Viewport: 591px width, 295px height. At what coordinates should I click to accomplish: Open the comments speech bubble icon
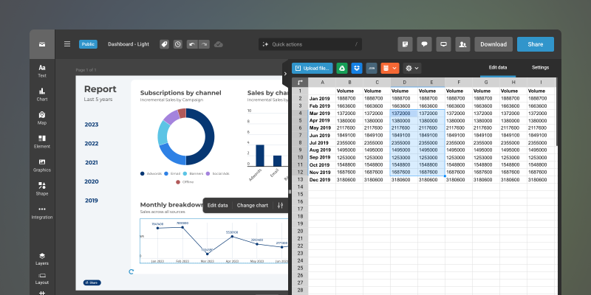tap(424, 44)
